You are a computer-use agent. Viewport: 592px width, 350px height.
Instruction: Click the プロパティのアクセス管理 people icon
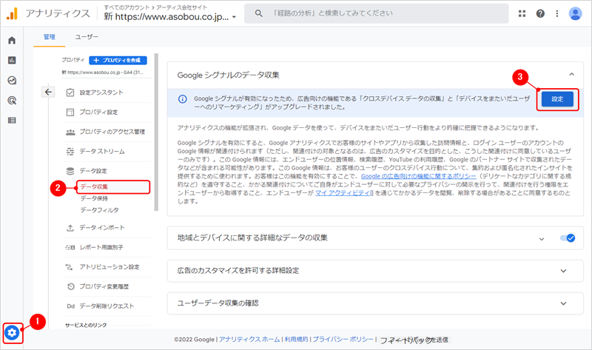click(70, 132)
